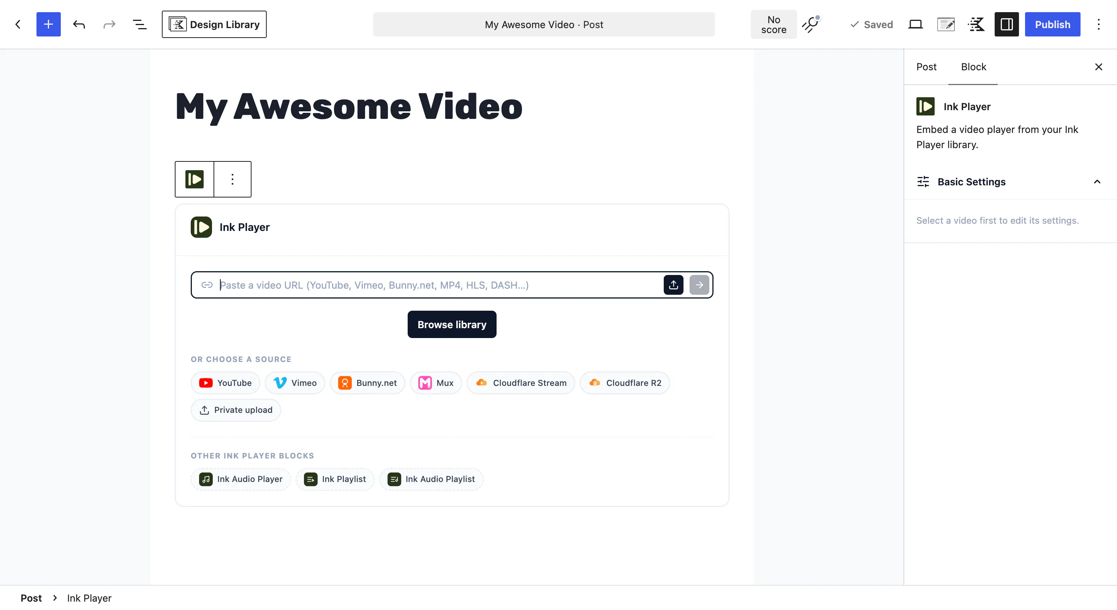Click the OR CHOOSE A SOURCE label
This screenshot has width=1117, height=610.
pyautogui.click(x=241, y=359)
